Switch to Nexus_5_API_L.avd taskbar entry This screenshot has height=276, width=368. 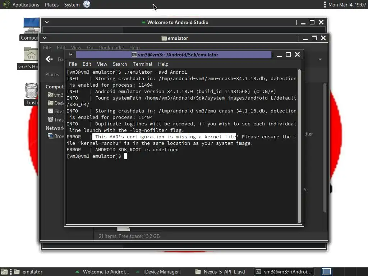tap(221, 272)
